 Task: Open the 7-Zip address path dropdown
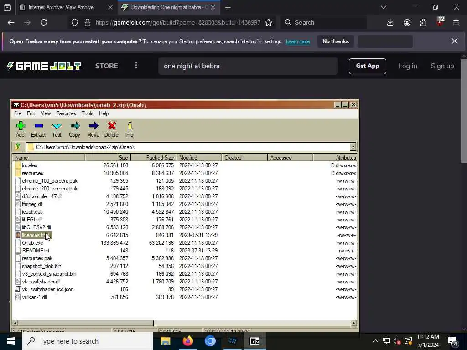353,147
